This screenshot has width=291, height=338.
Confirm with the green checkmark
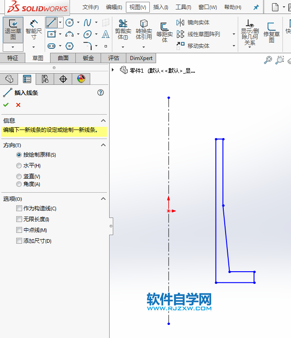tap(6, 105)
